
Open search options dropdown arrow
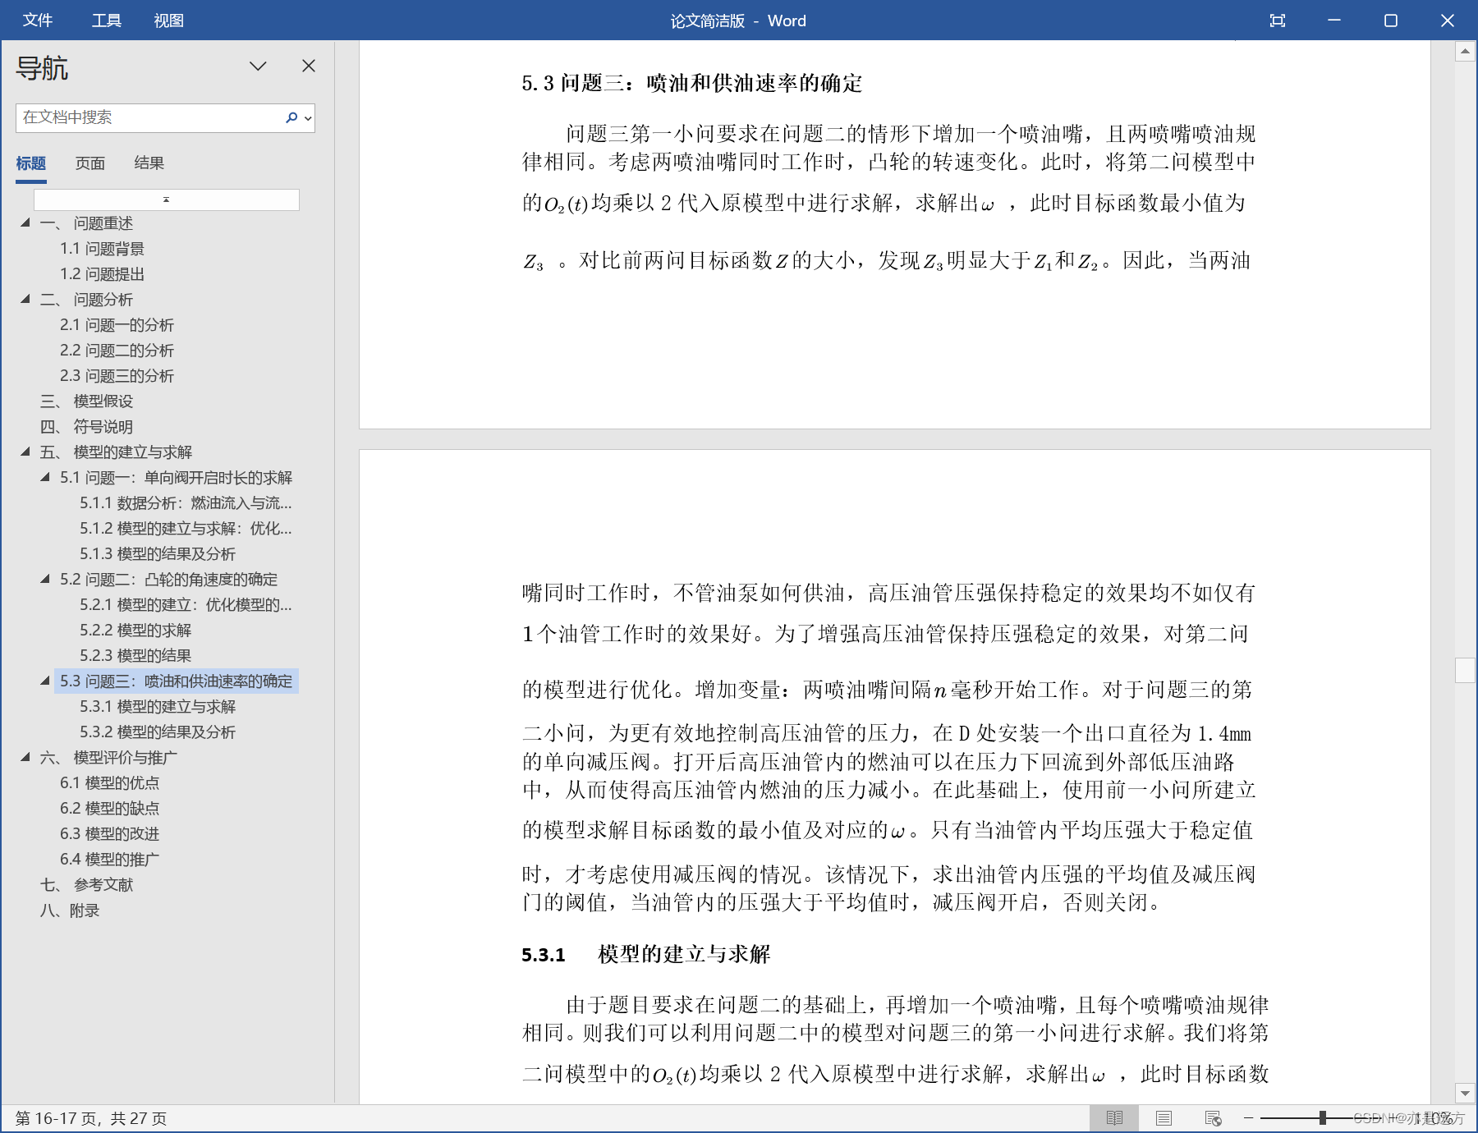click(308, 118)
